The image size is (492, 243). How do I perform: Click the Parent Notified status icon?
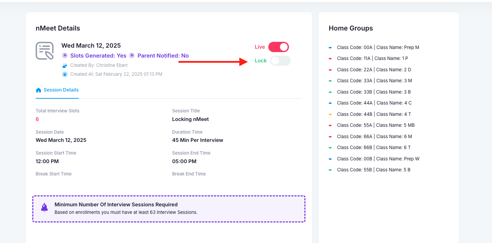pyautogui.click(x=132, y=56)
